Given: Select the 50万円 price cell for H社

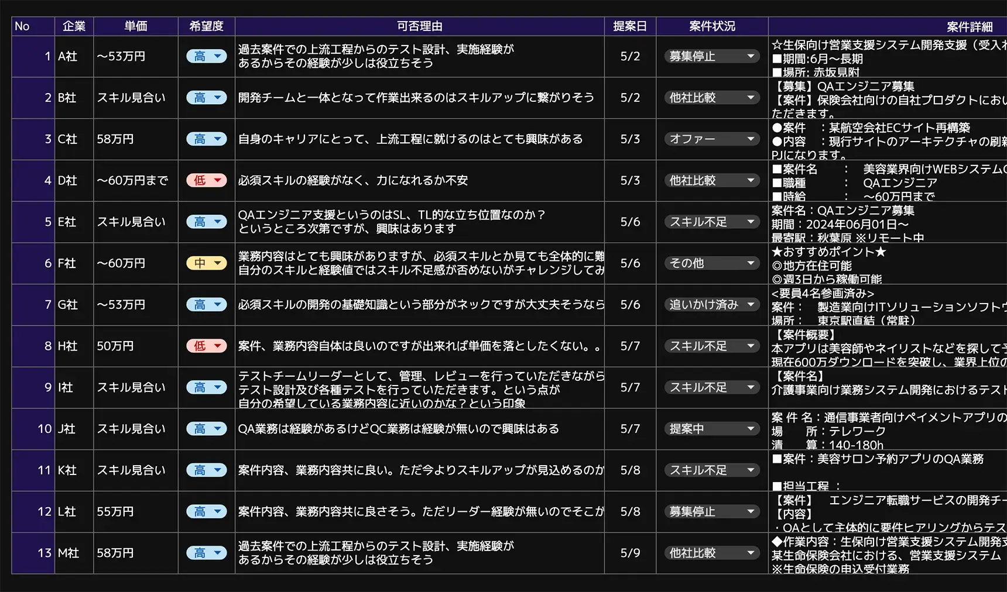Looking at the screenshot, I should [136, 346].
